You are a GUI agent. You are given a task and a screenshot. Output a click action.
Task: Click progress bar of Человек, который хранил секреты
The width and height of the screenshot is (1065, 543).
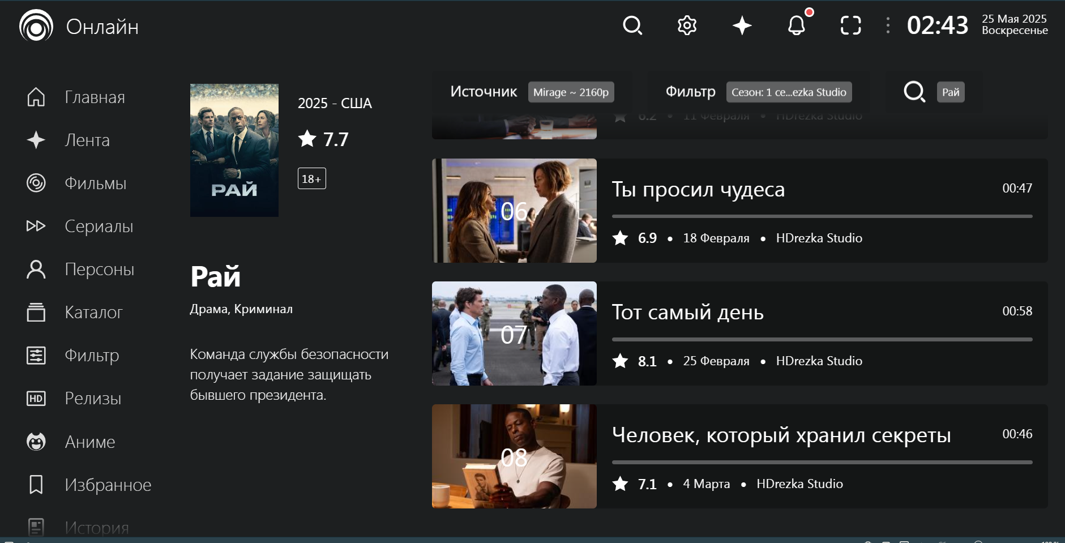pos(822,462)
